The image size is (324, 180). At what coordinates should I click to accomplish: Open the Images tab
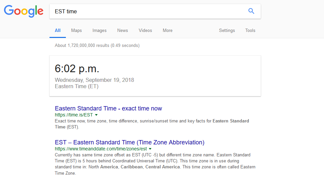point(99,30)
